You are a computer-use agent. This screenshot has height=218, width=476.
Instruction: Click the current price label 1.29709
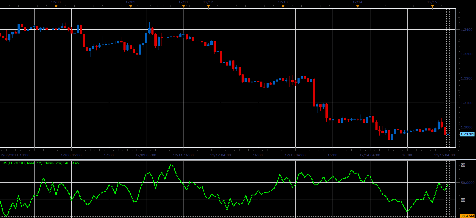[x=467, y=134]
